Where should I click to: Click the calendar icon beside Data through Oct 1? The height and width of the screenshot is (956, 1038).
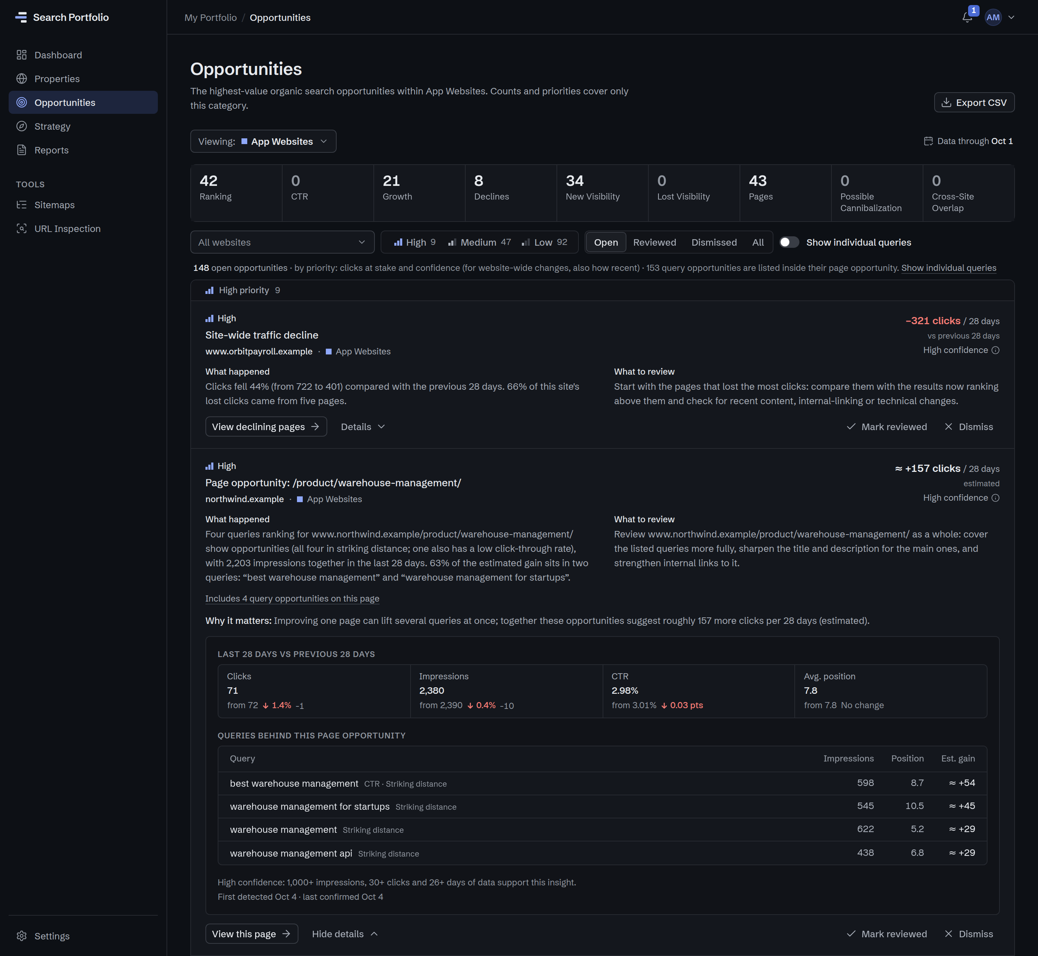pos(928,141)
